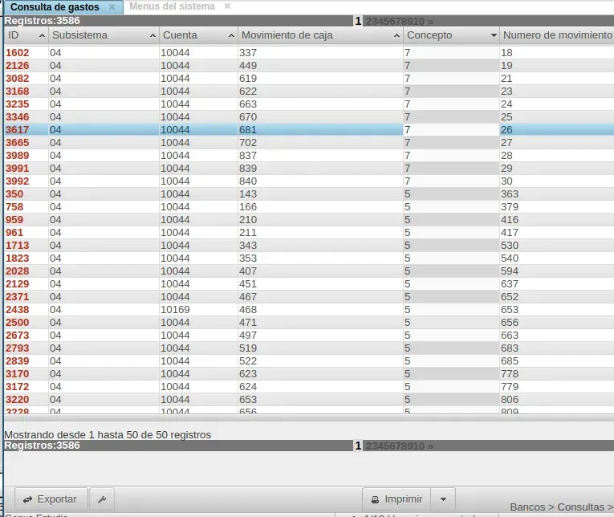The width and height of the screenshot is (614, 517).
Task: Open record ID 2438
Action: 17,310
